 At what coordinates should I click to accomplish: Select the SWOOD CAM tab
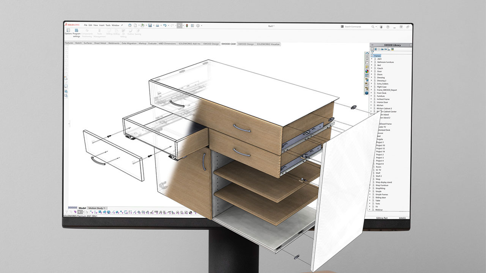coord(229,44)
